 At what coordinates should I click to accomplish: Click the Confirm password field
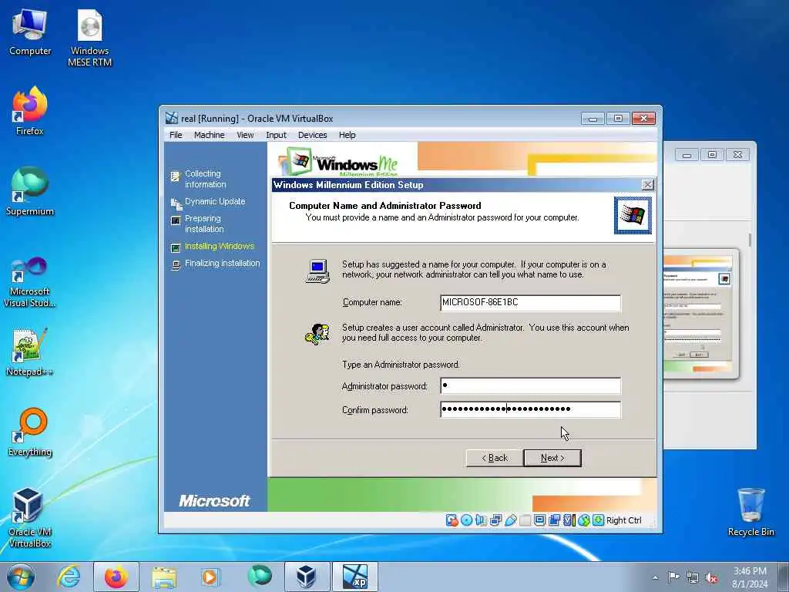pyautogui.click(x=530, y=409)
